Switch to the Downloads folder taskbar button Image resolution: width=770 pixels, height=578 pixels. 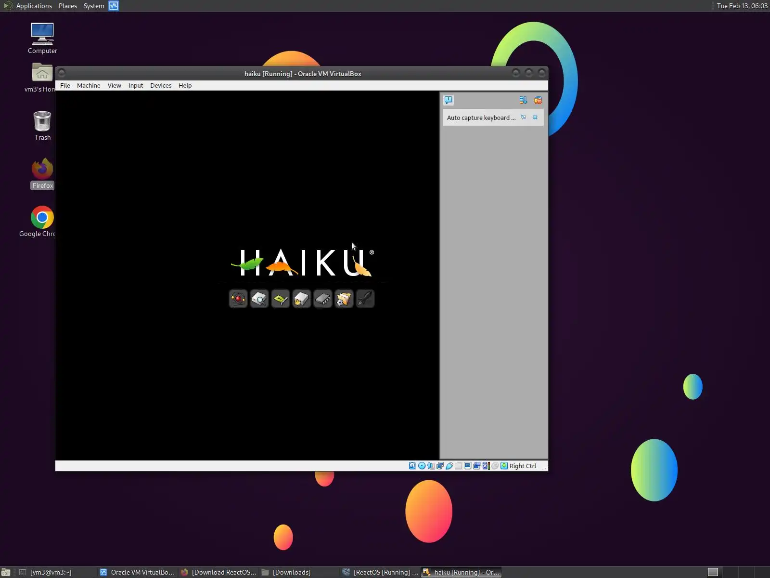(299, 572)
